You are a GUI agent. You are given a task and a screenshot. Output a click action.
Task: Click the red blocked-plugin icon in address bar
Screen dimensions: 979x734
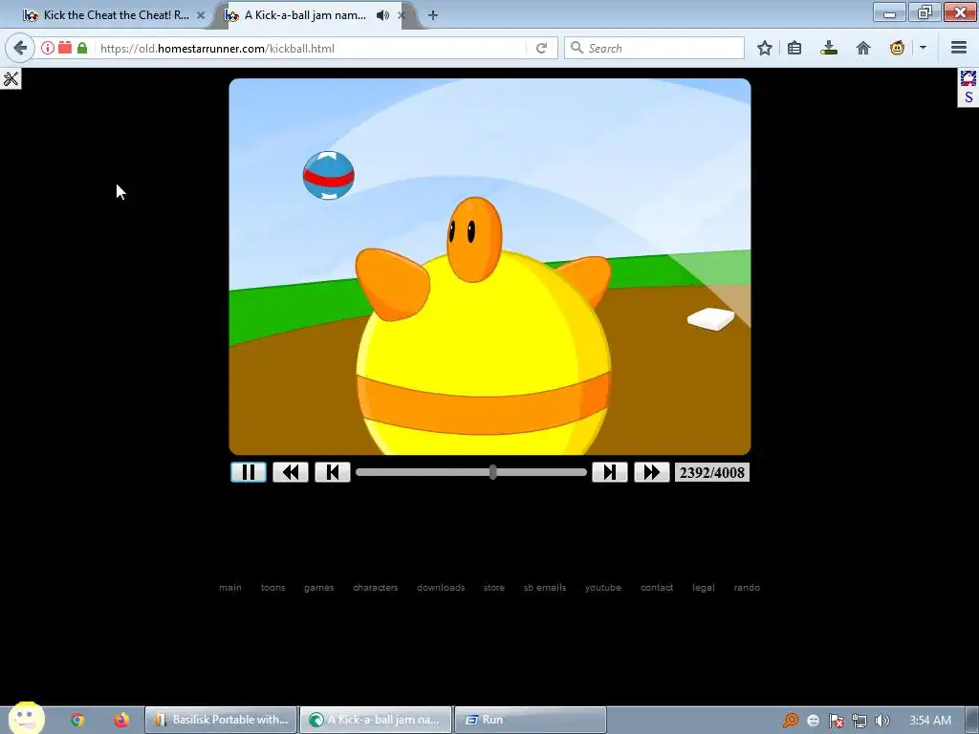(65, 48)
